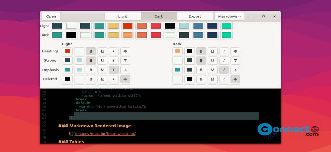
Task: Pick the first Light palette swatch
Action: pos(57,26)
